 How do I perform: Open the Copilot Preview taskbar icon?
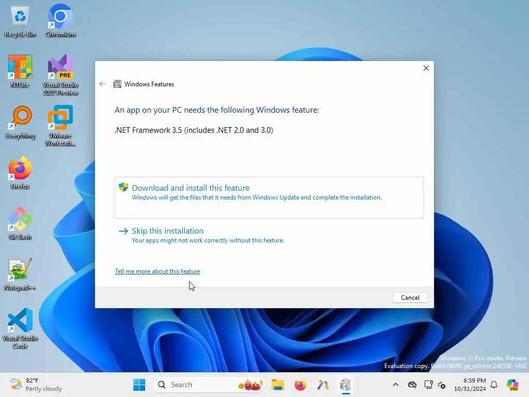512,385
